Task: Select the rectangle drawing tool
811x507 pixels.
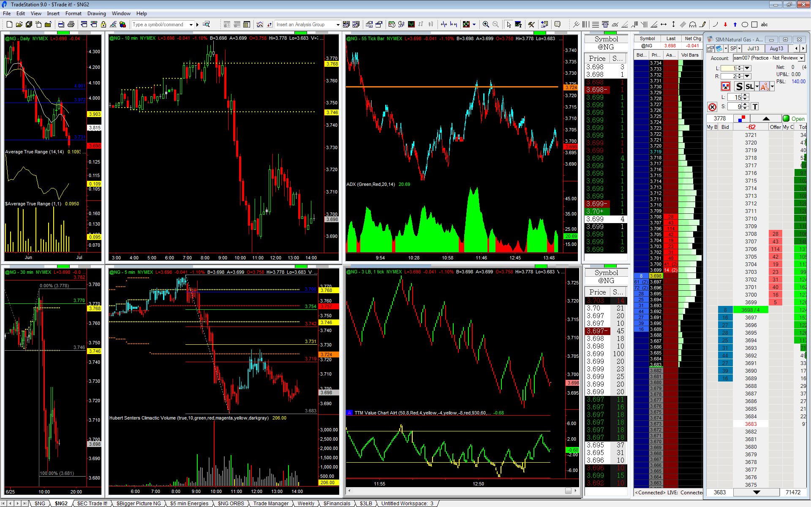Action: [754, 25]
